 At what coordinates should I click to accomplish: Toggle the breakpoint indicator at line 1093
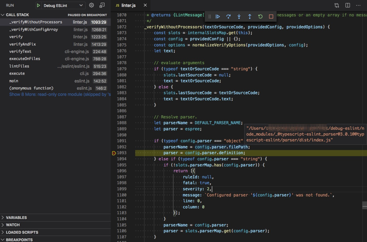(114, 153)
